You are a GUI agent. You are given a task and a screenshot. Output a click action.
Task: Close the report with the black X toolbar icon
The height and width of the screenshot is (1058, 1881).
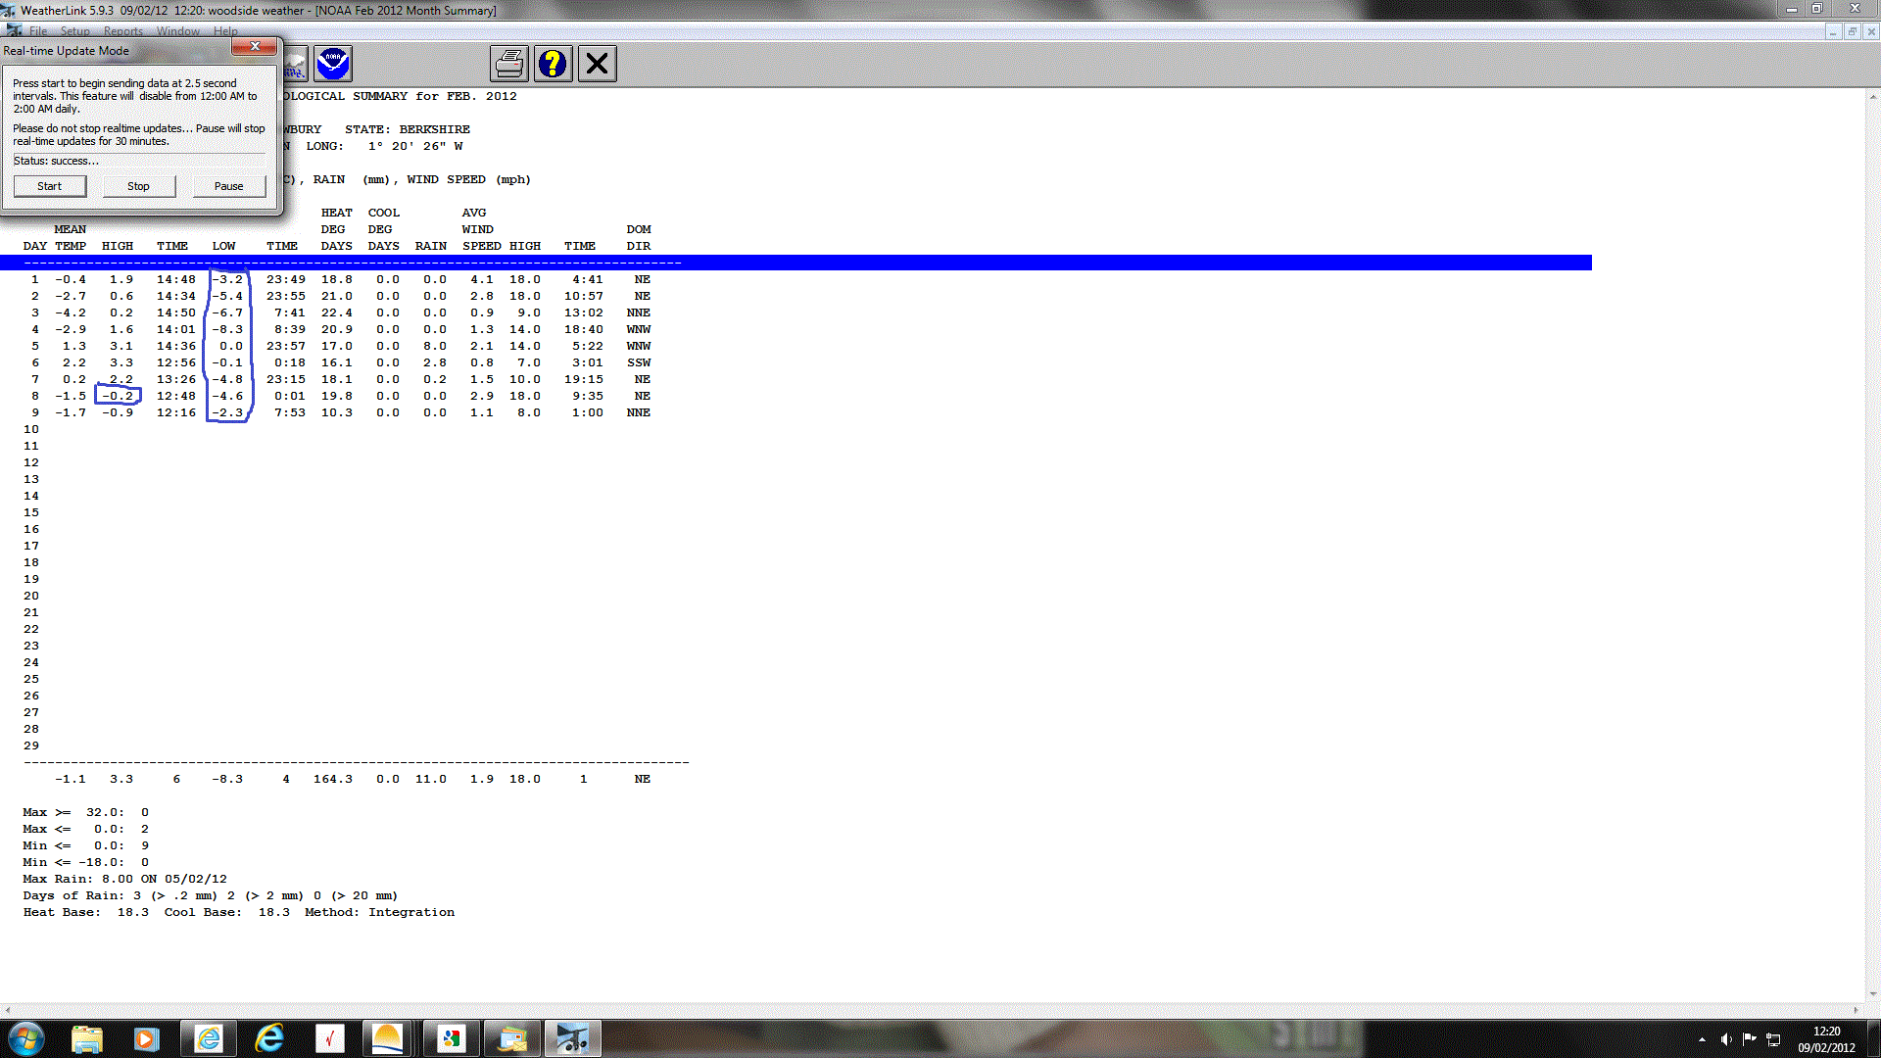click(597, 65)
